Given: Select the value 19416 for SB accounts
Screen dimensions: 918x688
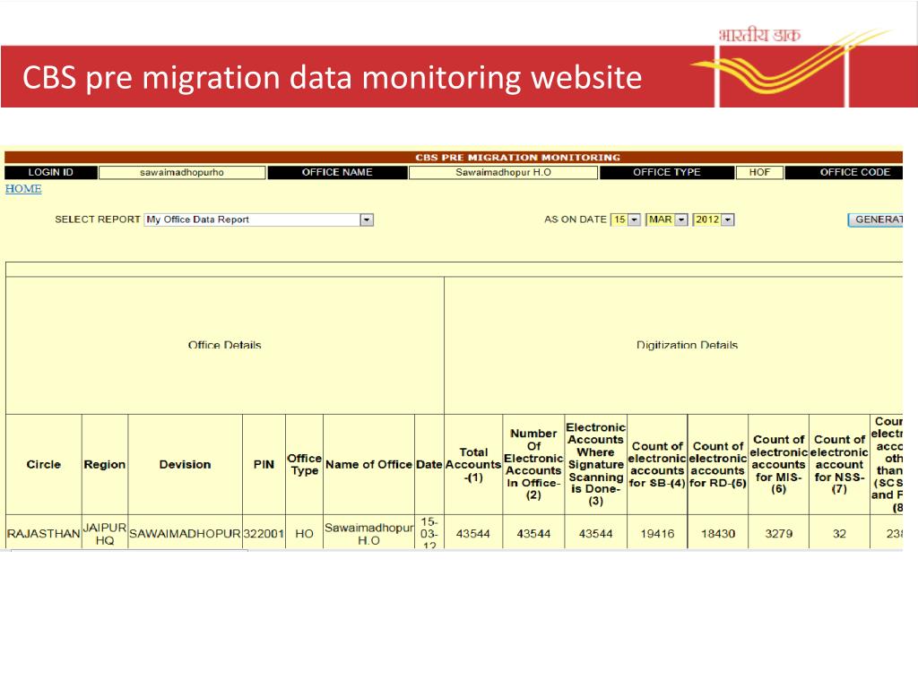Looking at the screenshot, I should tap(657, 534).
